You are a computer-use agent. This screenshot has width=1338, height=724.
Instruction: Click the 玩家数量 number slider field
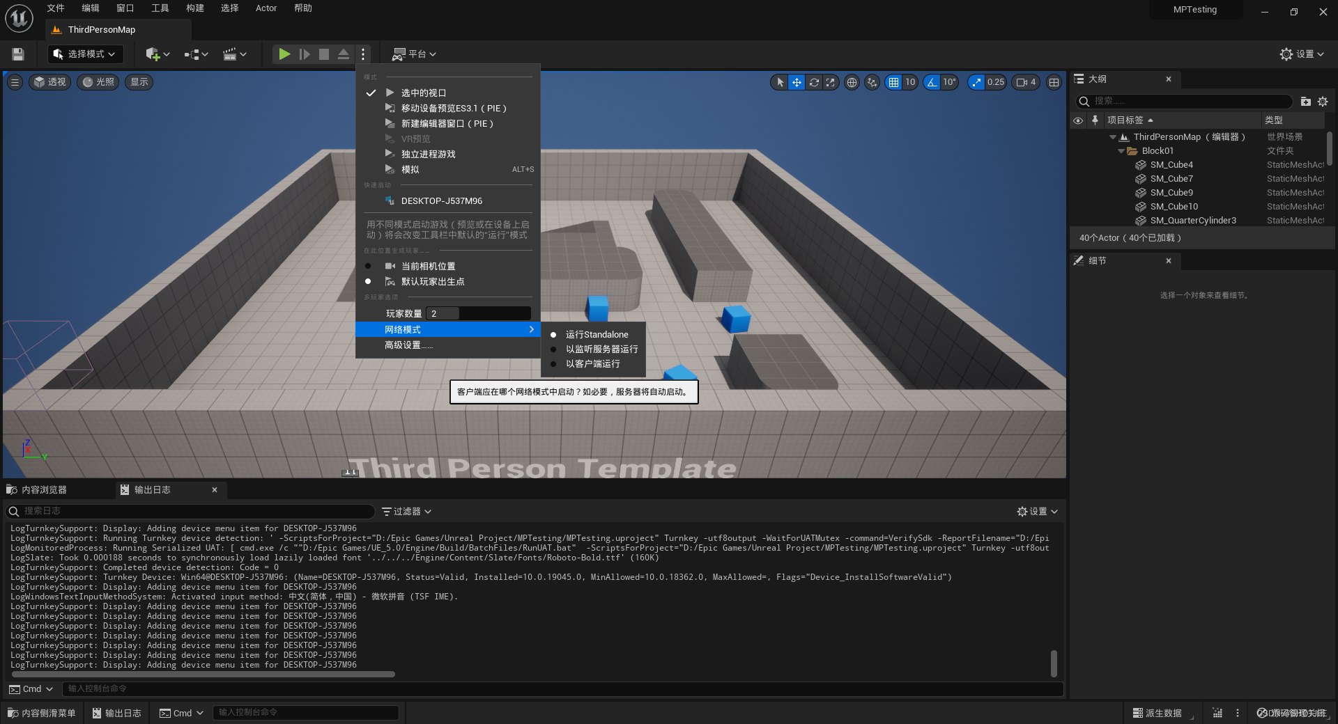(x=479, y=313)
